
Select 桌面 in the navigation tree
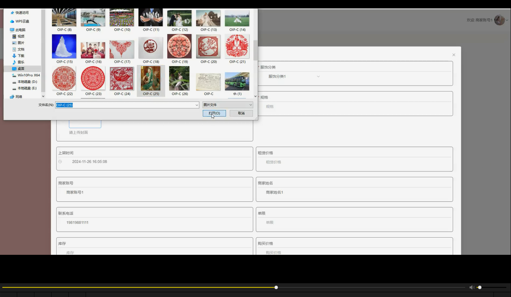click(18, 69)
